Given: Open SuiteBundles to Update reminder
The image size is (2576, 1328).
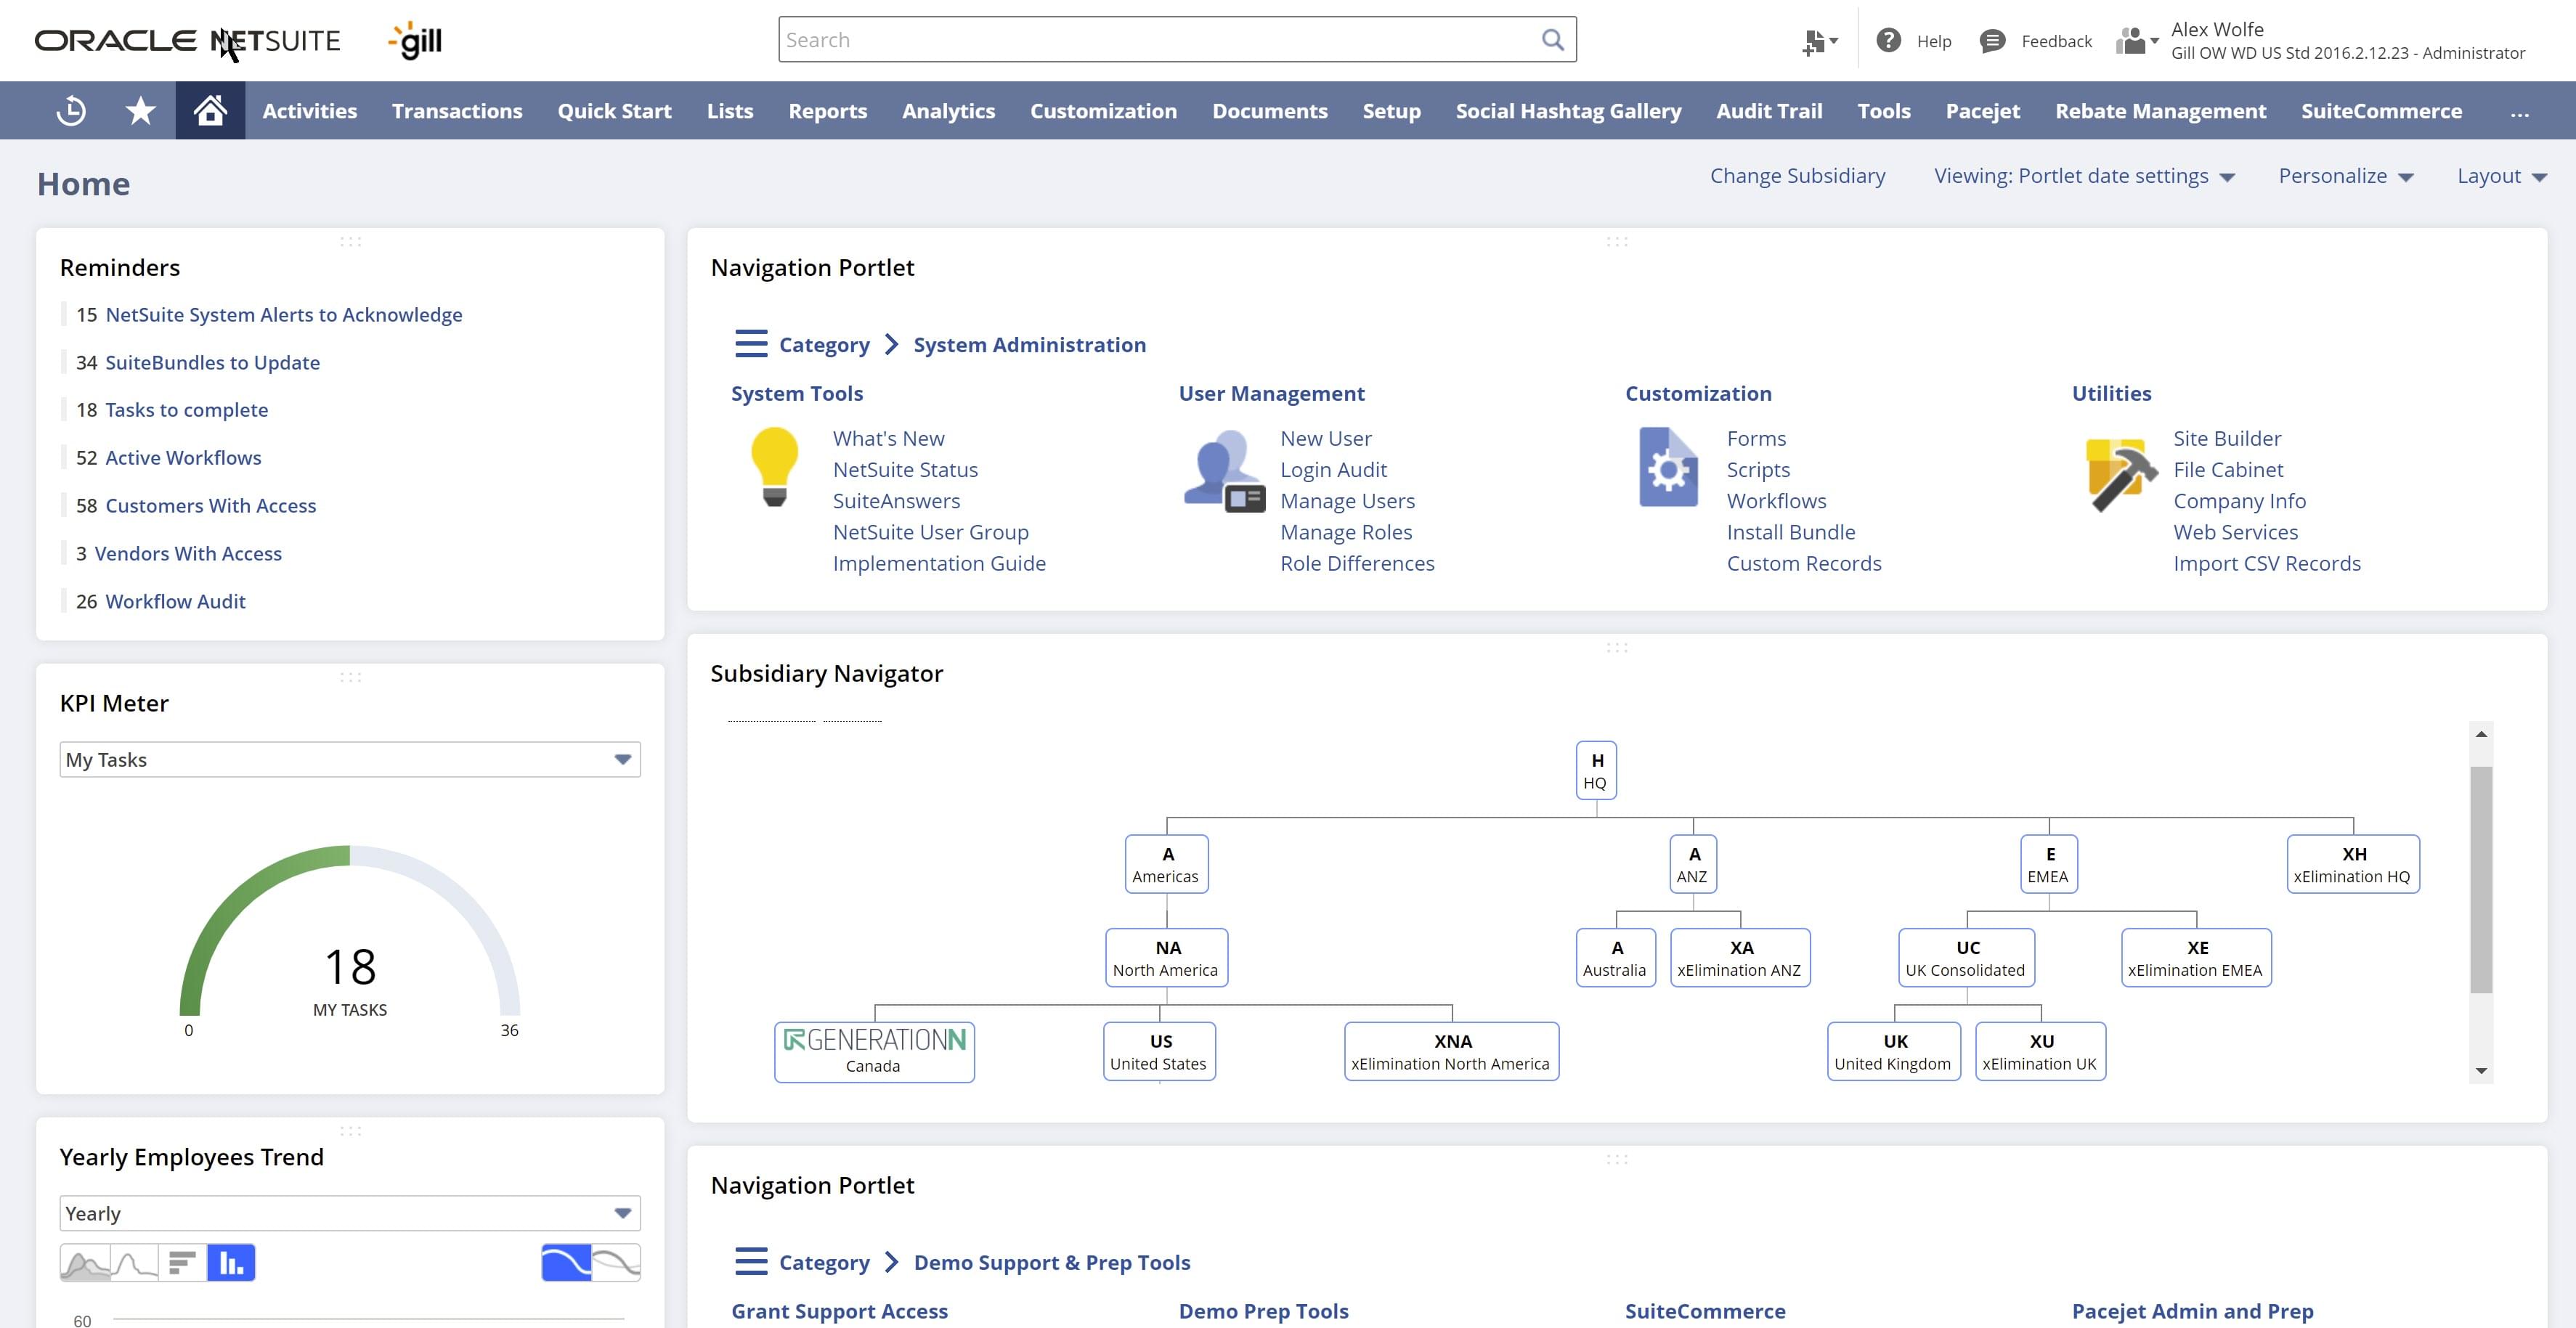Looking at the screenshot, I should 212,363.
